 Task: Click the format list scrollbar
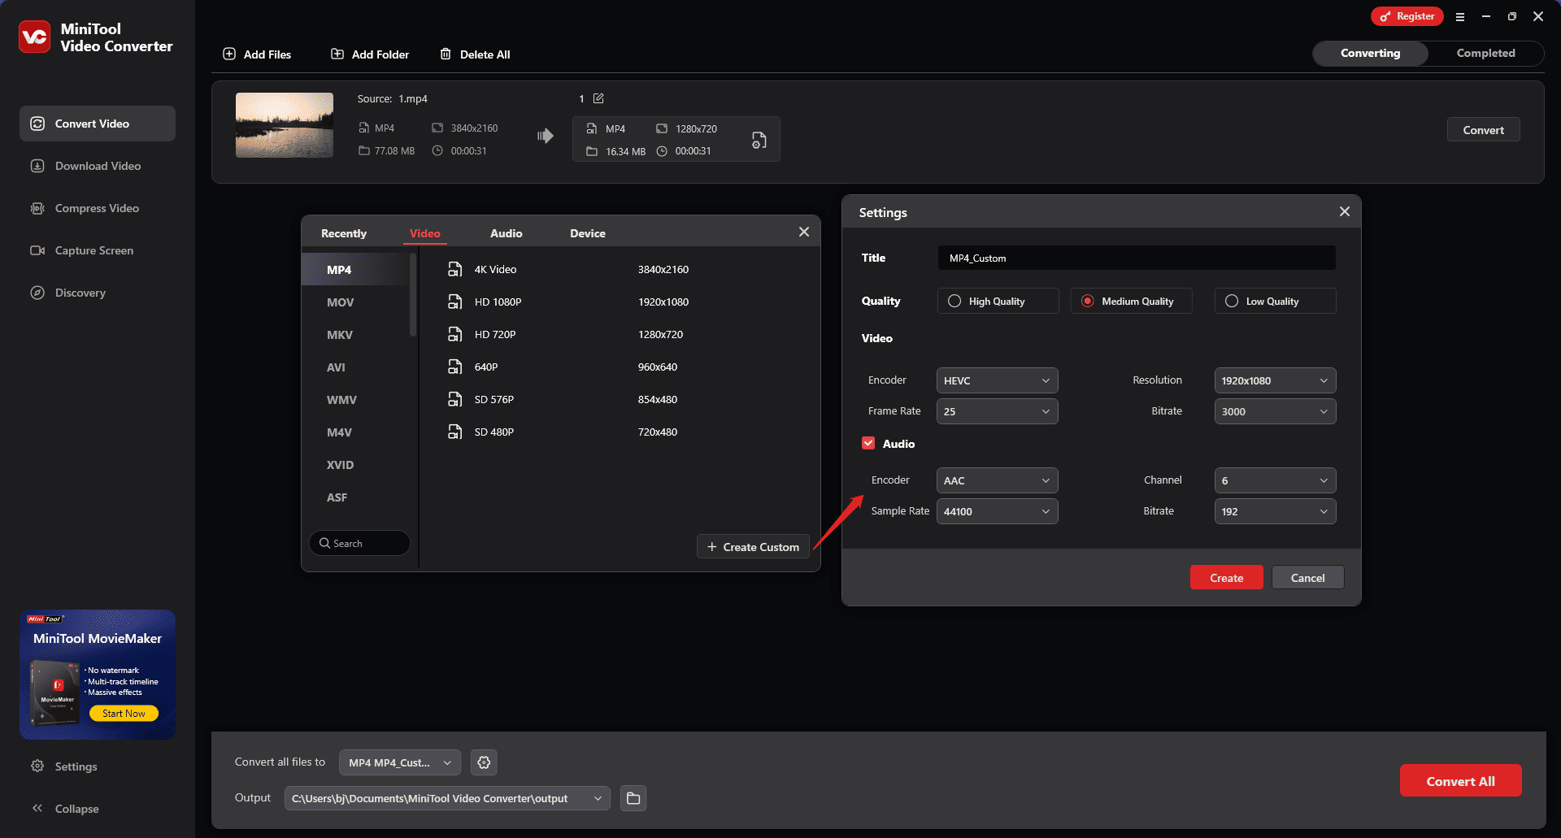[413, 294]
